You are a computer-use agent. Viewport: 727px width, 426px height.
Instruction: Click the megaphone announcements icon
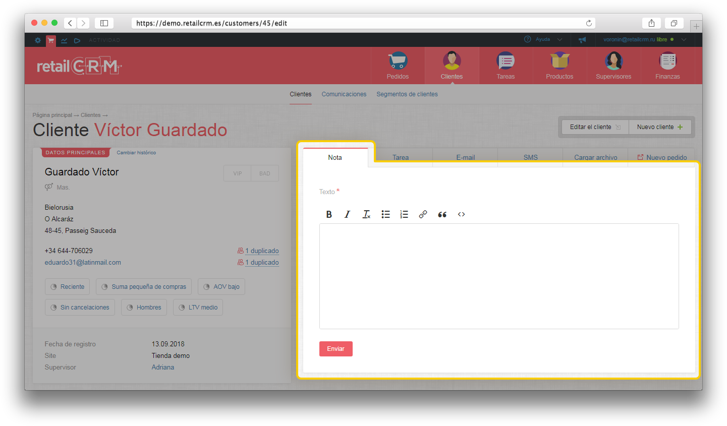(x=582, y=39)
